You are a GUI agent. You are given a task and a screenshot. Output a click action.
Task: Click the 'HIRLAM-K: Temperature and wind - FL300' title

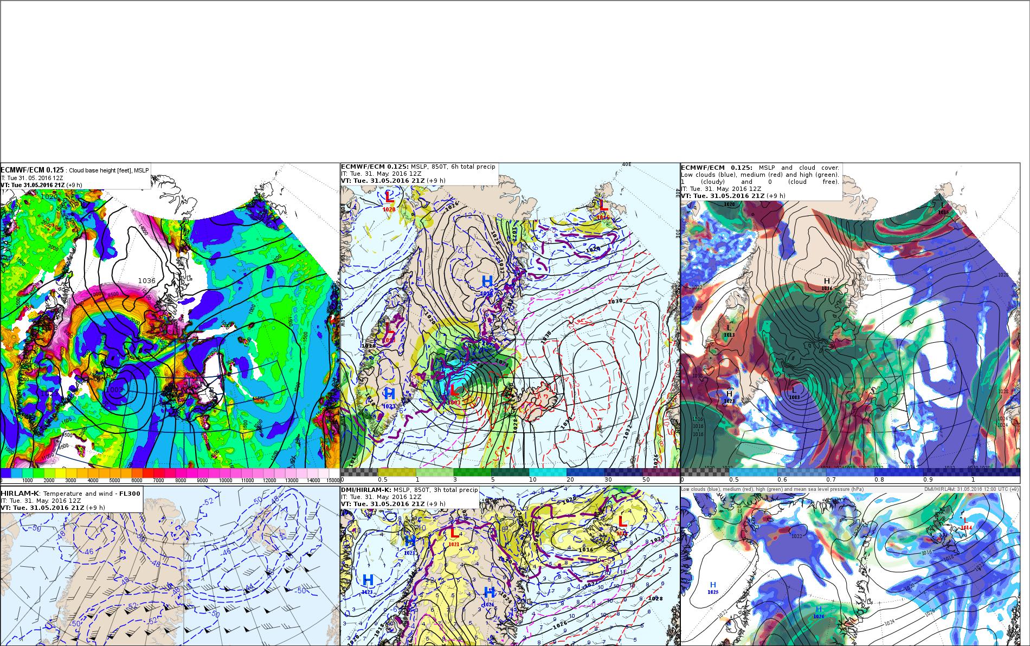70,494
